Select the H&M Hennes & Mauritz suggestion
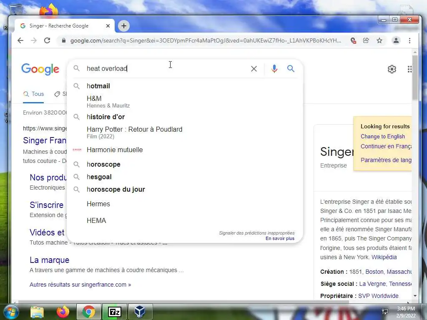The width and height of the screenshot is (427, 320). pyautogui.click(x=185, y=102)
